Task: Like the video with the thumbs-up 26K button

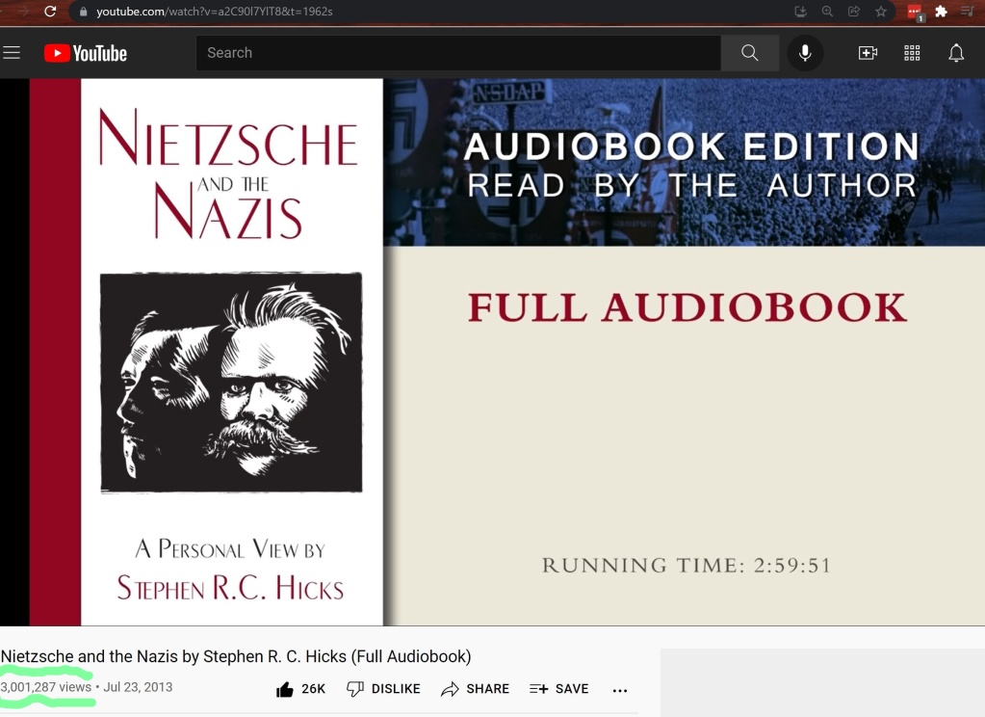Action: tap(301, 689)
